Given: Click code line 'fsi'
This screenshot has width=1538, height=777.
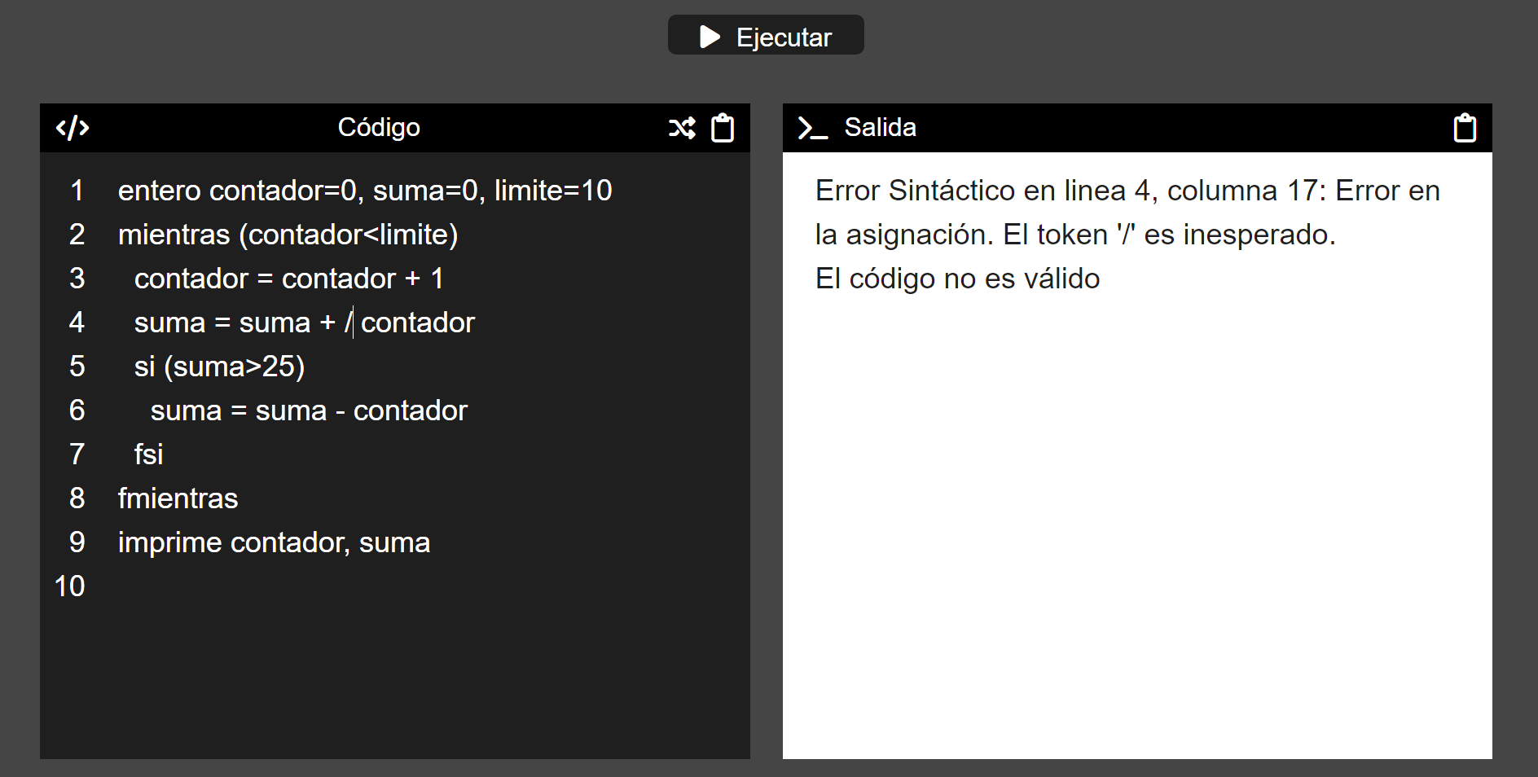Looking at the screenshot, I should click(149, 454).
